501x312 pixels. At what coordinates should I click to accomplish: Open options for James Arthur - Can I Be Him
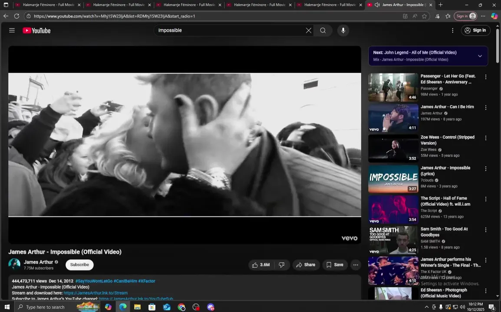pos(486,108)
